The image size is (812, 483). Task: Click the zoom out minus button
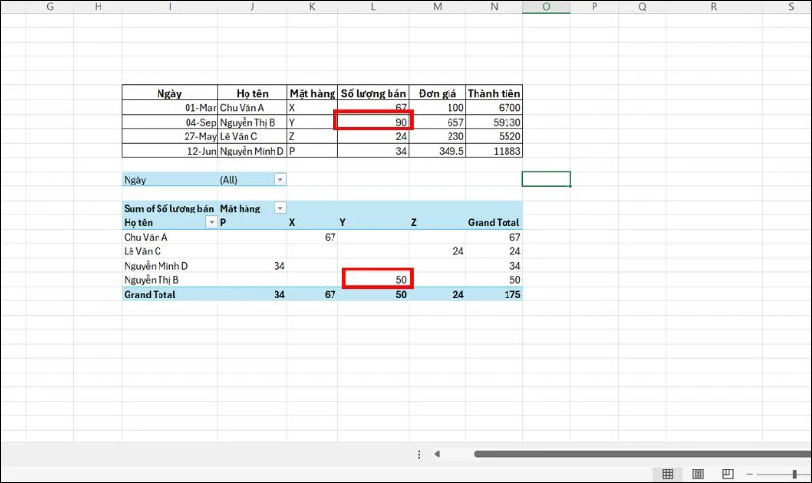[x=749, y=474]
